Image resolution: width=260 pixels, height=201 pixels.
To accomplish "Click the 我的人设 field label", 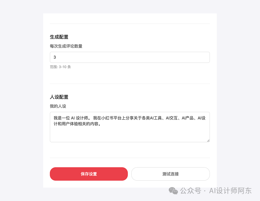I will point(58,106).
